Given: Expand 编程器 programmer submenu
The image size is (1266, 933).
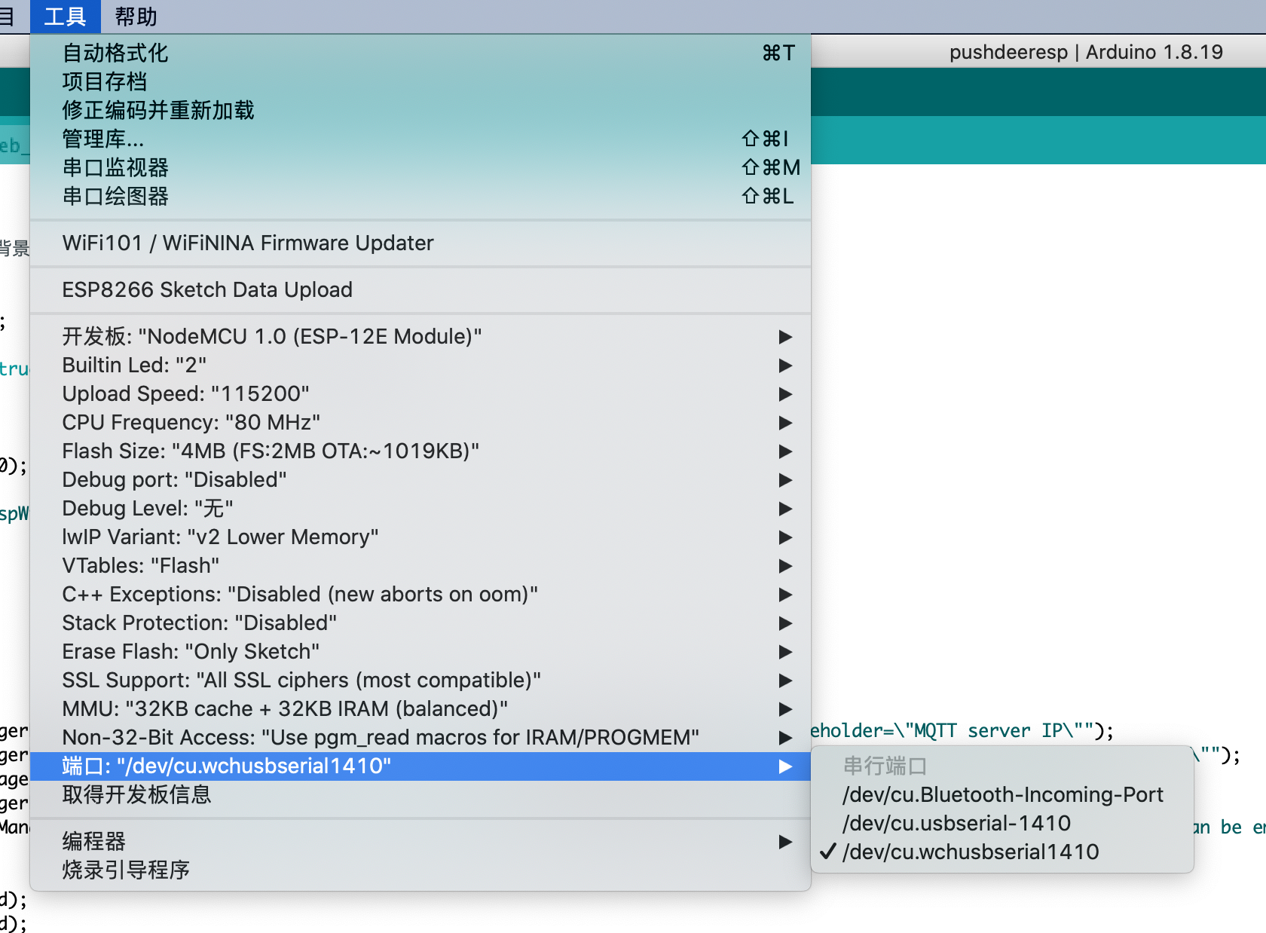Looking at the screenshot, I should [420, 841].
